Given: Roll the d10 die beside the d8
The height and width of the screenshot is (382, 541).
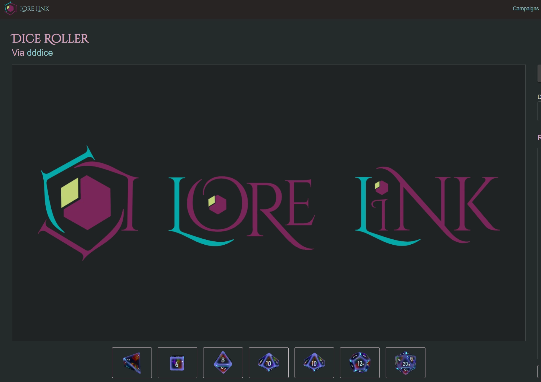Looking at the screenshot, I should coord(269,363).
